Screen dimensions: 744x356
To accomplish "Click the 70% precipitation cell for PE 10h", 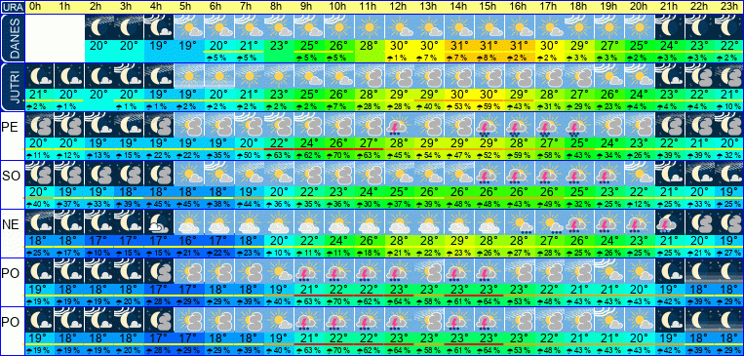I will pyautogui.click(x=339, y=155).
